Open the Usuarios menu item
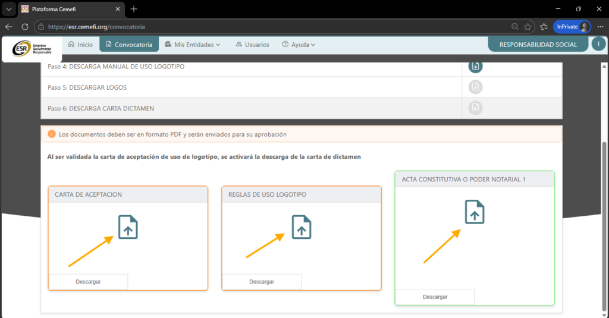 coord(252,45)
